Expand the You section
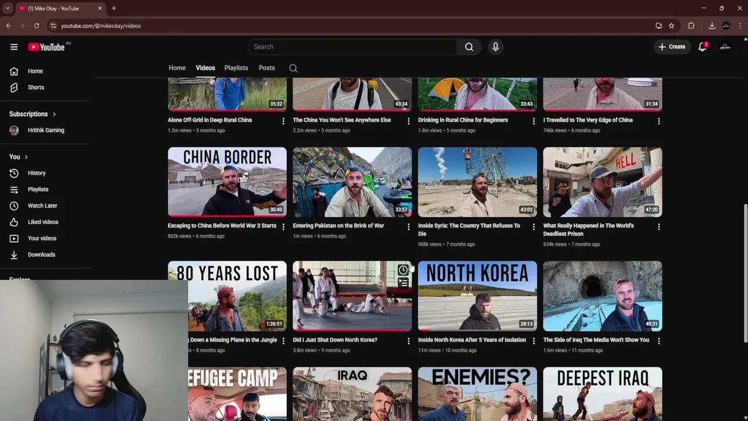Image resolution: width=748 pixels, height=421 pixels. (19, 157)
